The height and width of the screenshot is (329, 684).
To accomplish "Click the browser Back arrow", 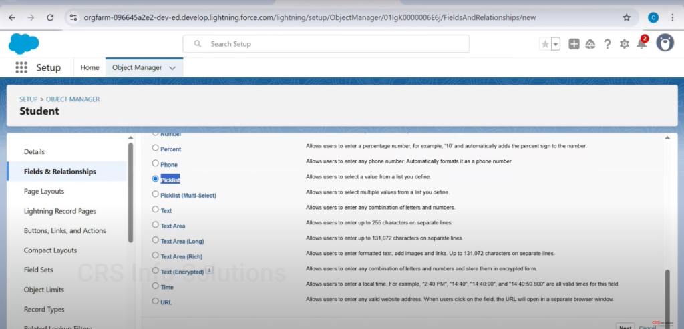I will 12,17.
